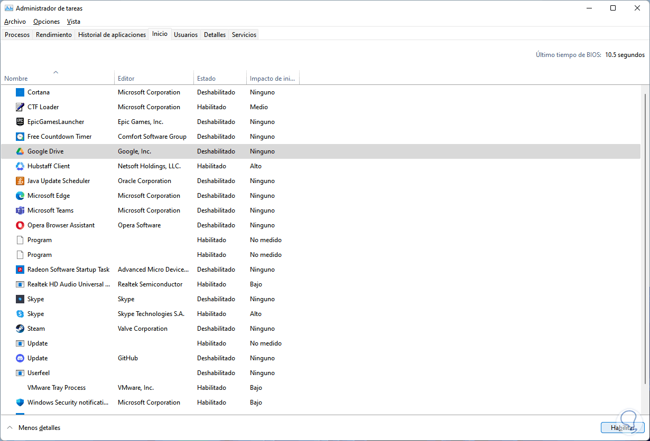Image resolution: width=650 pixels, height=441 pixels.
Task: Click the GitHub Update icon
Action: 20,358
